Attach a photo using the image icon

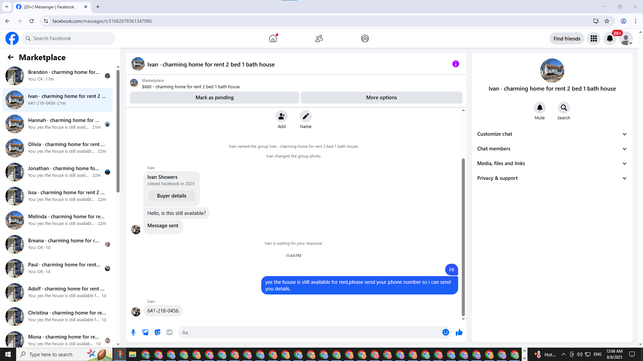click(x=145, y=332)
